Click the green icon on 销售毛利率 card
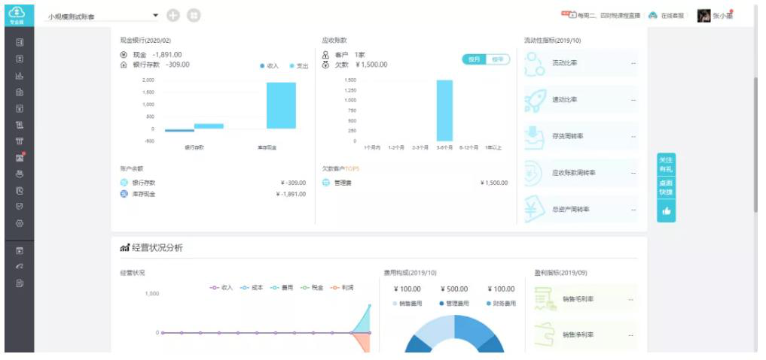 pos(545,298)
